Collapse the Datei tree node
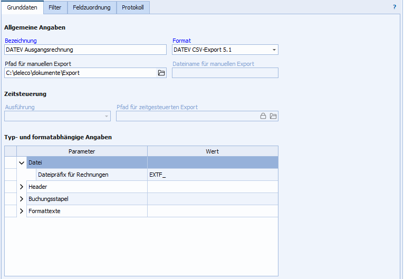Viewport: 404px width, 279px height. (22, 163)
